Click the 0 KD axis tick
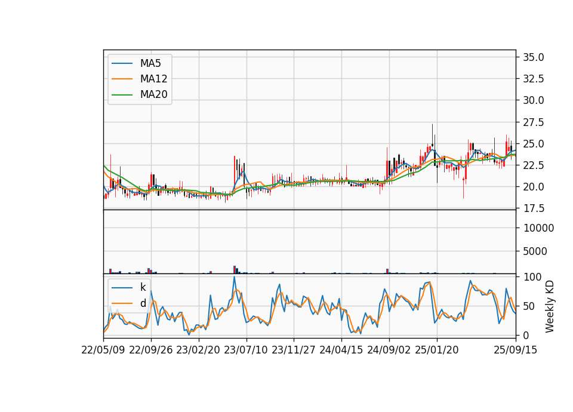 click(526, 335)
